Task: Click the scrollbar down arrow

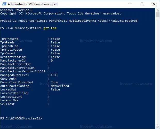Action: [157, 126]
